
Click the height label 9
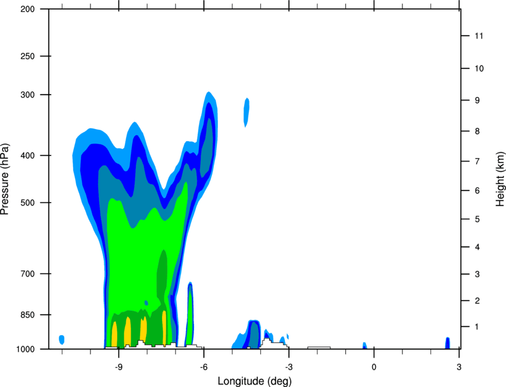[477, 101]
